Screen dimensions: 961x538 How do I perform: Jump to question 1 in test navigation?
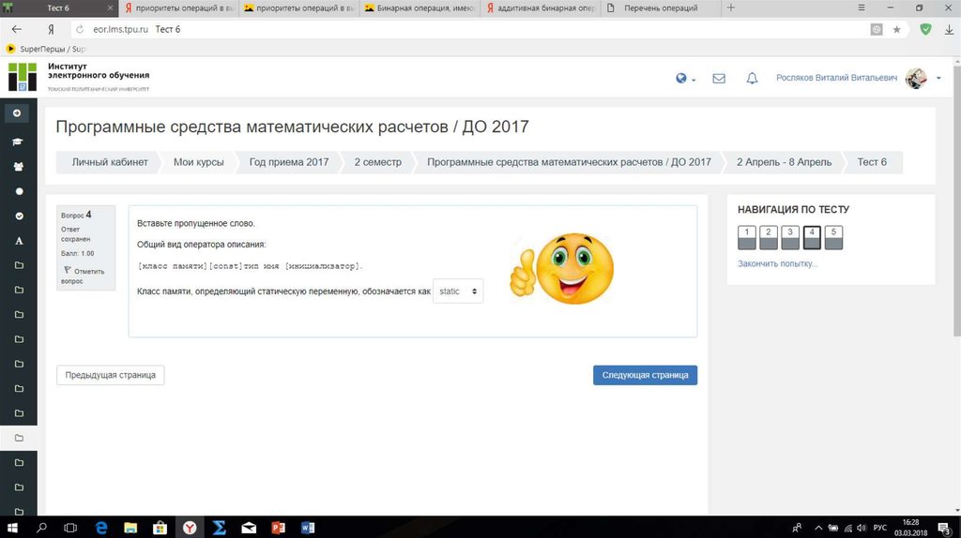(746, 237)
